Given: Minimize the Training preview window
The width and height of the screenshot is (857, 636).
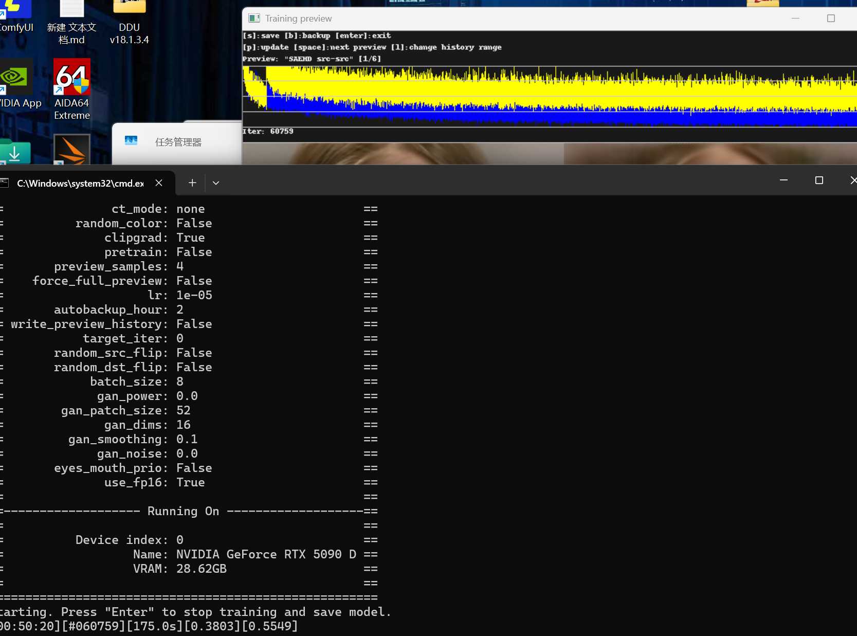Looking at the screenshot, I should pos(795,19).
